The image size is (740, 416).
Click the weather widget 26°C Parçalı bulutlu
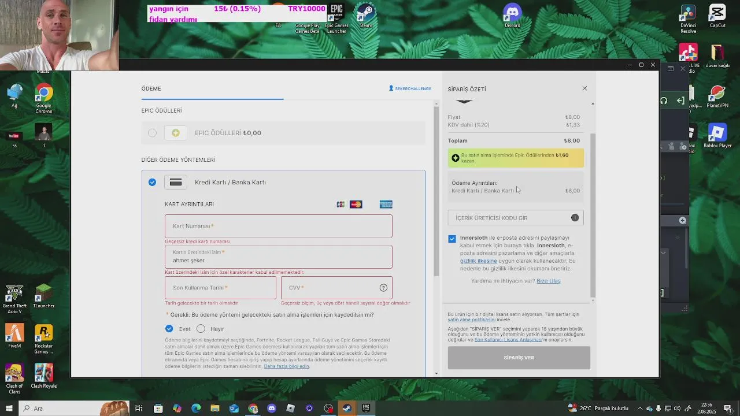click(x=598, y=408)
